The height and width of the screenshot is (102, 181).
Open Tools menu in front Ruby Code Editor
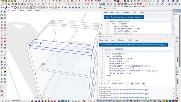pyautogui.click(x=130, y=40)
